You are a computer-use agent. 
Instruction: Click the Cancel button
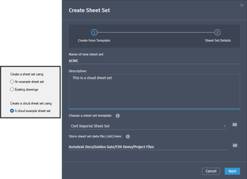pos(211,171)
